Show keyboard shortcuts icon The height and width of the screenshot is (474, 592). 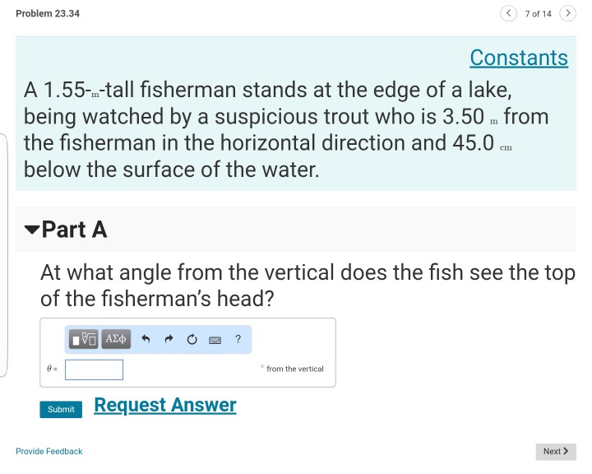(x=215, y=339)
